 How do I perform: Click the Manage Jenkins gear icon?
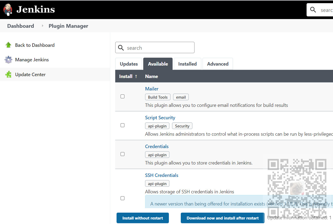(8, 60)
